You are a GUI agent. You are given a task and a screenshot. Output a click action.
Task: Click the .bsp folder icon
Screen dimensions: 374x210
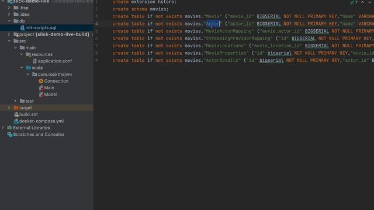16,8
